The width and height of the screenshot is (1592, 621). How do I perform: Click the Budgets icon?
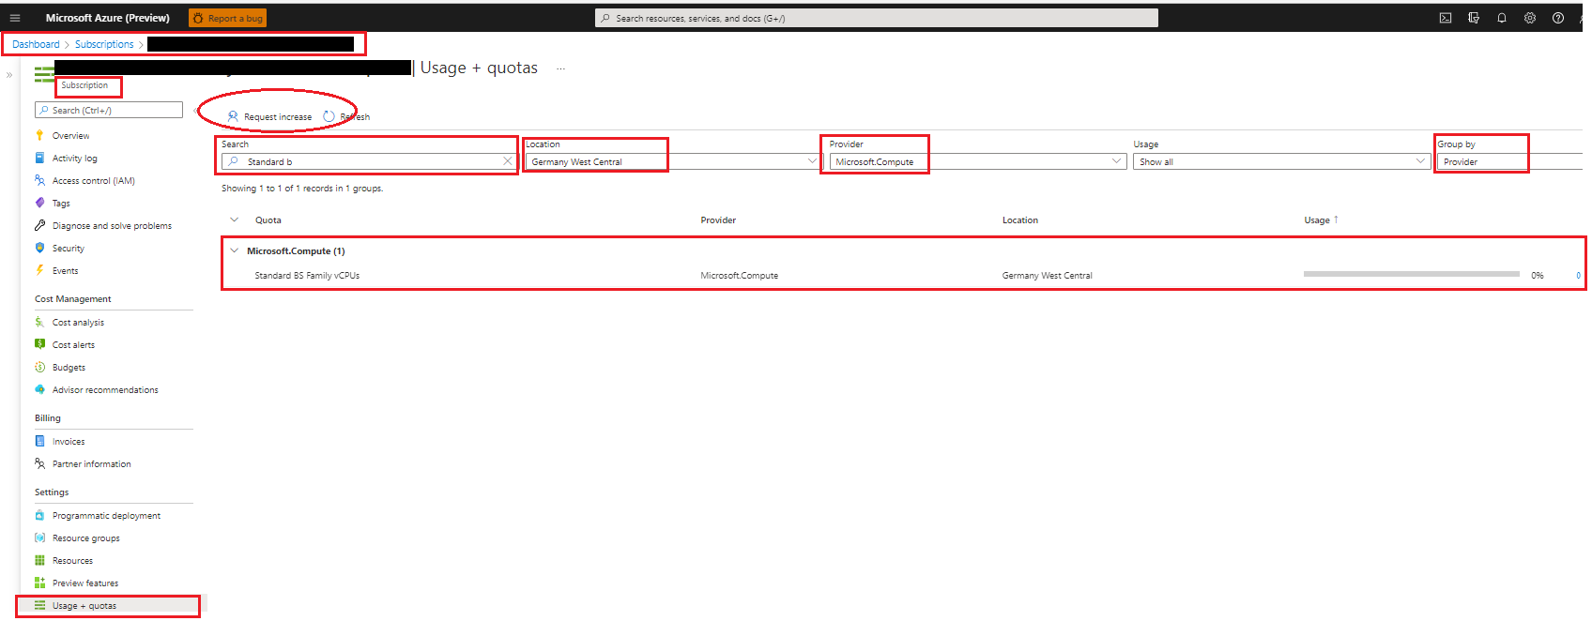(39, 367)
